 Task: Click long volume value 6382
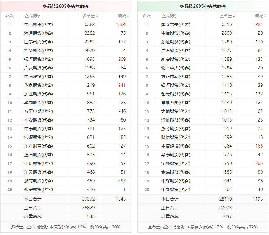click(90, 24)
